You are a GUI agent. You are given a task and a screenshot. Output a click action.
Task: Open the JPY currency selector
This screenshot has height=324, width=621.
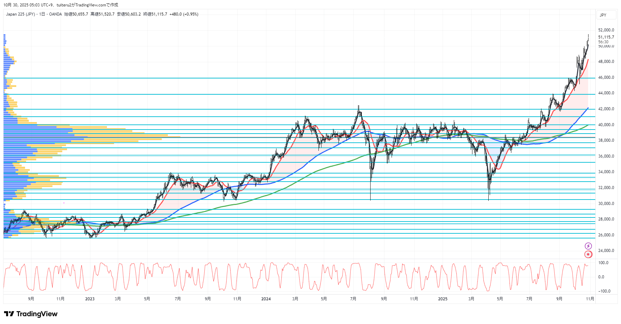coord(603,15)
